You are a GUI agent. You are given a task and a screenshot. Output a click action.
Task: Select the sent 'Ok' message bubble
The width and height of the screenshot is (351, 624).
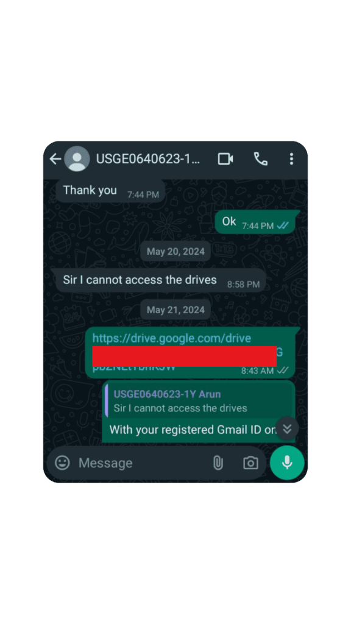(255, 223)
